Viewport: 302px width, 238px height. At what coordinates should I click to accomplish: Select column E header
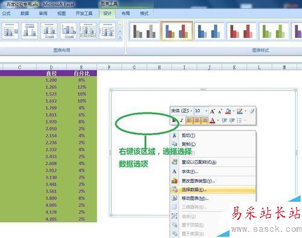82,67
